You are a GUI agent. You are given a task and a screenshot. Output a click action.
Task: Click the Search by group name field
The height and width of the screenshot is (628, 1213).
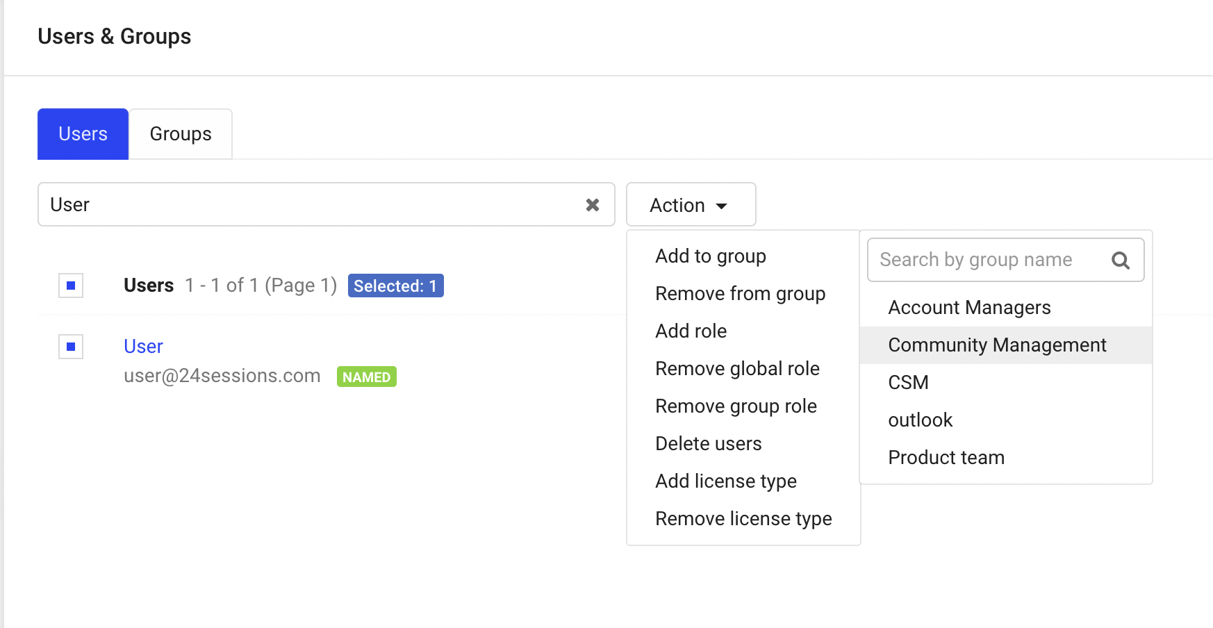tap(987, 261)
